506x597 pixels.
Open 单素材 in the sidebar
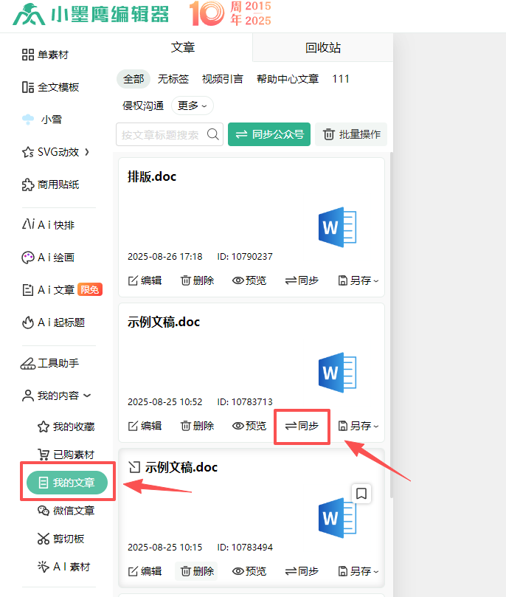click(x=45, y=55)
